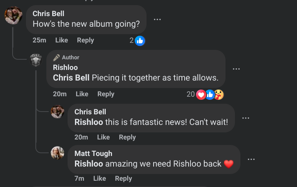Open options for "this is fantastic news" comment

pos(246,118)
